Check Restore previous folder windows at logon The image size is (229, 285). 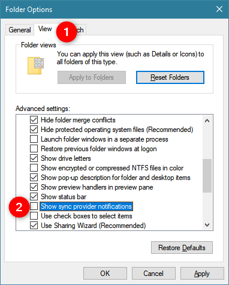pos(34,149)
